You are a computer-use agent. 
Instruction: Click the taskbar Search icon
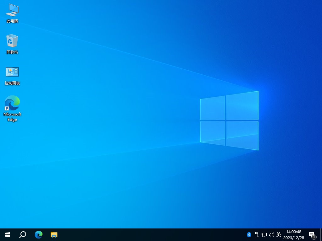click(22, 234)
